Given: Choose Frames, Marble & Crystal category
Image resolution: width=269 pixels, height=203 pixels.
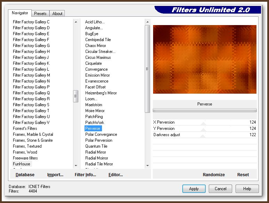Looking at the screenshot, I should (33, 134).
